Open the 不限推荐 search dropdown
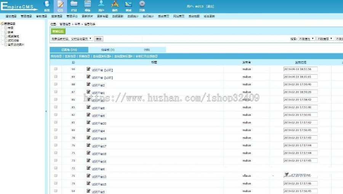The height and width of the screenshot is (194, 343). (x=325, y=39)
